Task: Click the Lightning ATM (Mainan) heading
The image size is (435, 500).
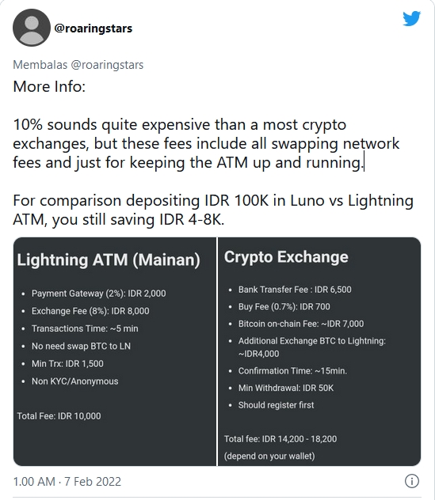Action: pos(109,259)
